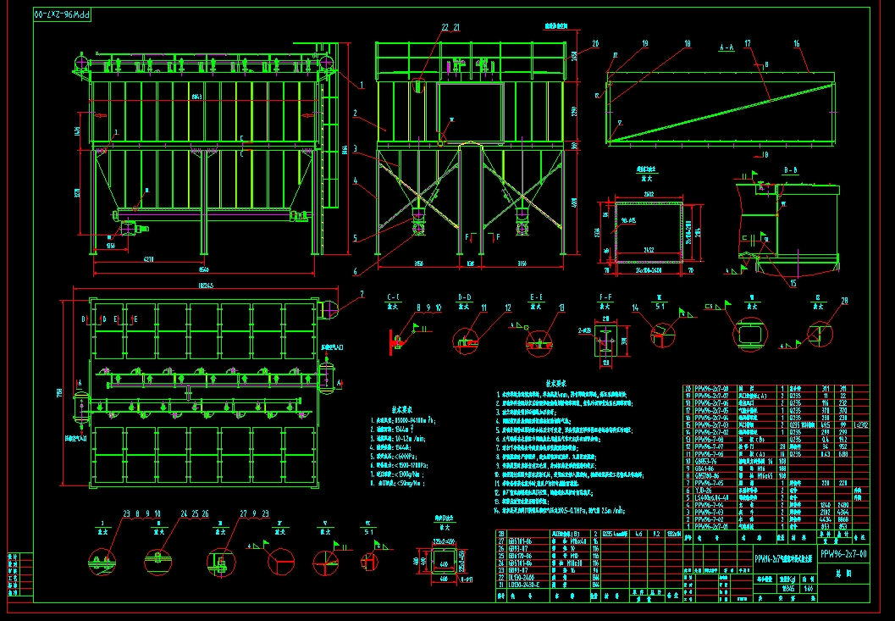
Task: Click balloon 17 on the A-A section
Action: pyautogui.click(x=747, y=42)
